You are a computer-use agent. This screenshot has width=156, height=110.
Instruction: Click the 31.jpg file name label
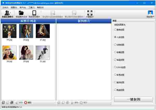coord(43,61)
